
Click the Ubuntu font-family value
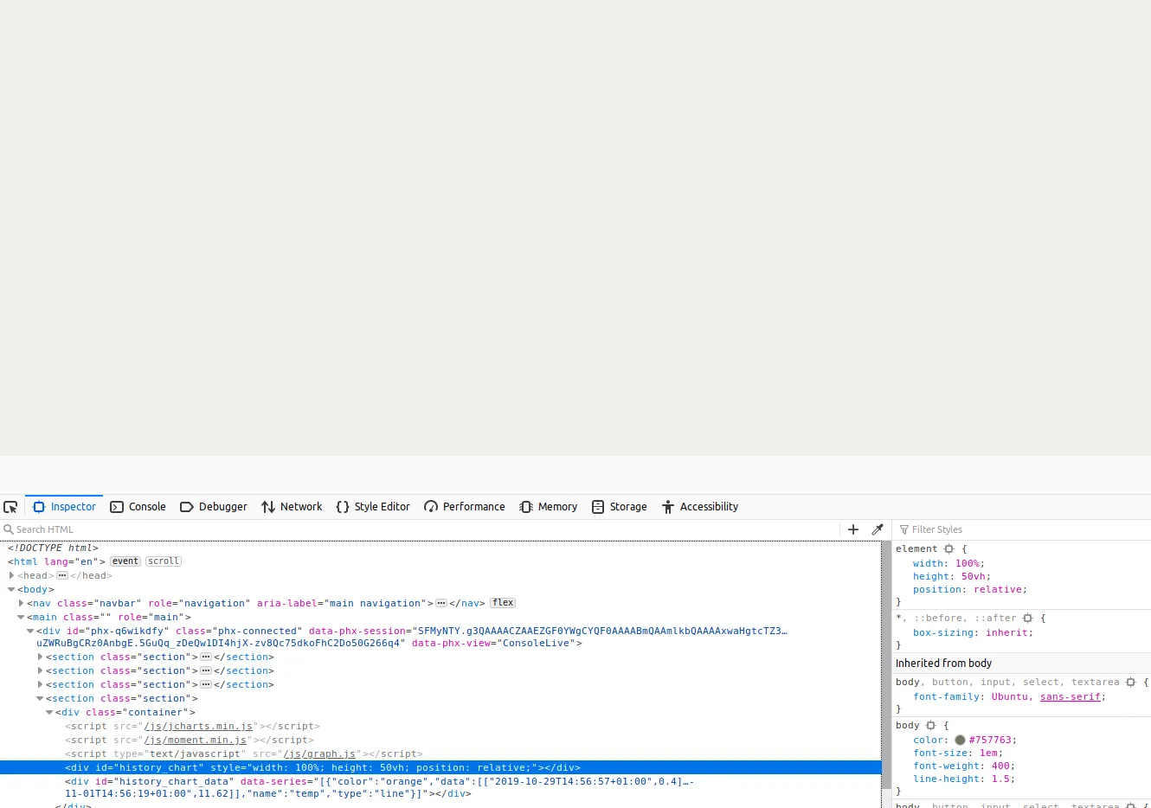tap(1009, 697)
